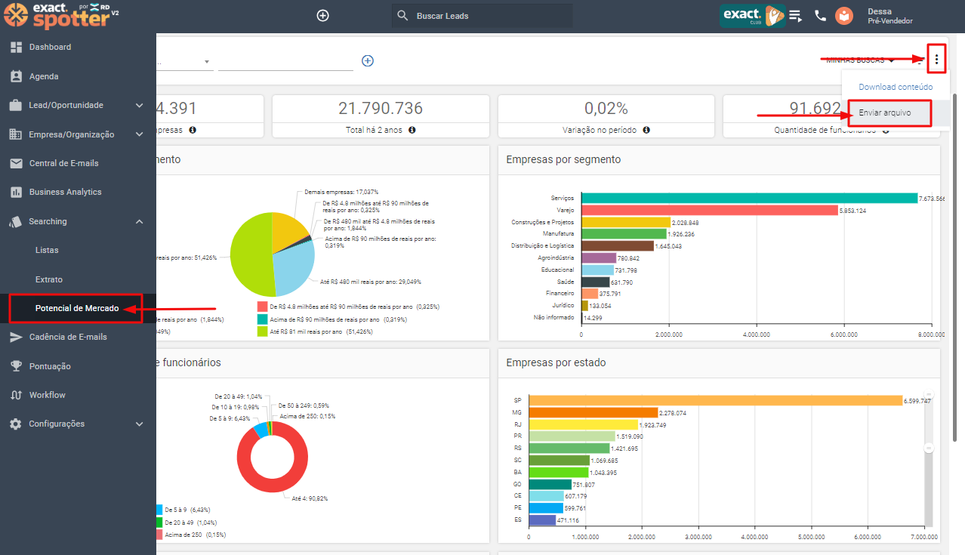Image resolution: width=965 pixels, height=555 pixels.
Task: Click the phone call icon
Action: click(x=820, y=15)
